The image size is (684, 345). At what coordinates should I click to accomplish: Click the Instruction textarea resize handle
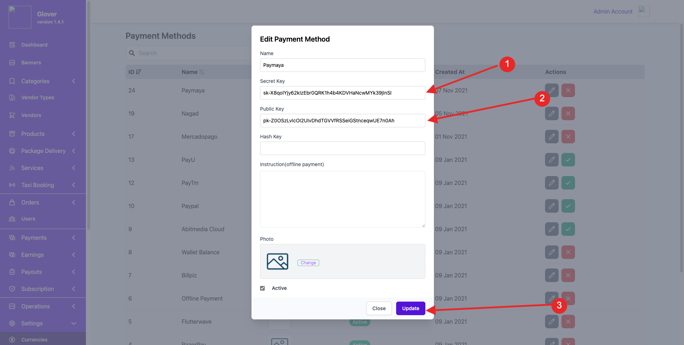(x=423, y=225)
